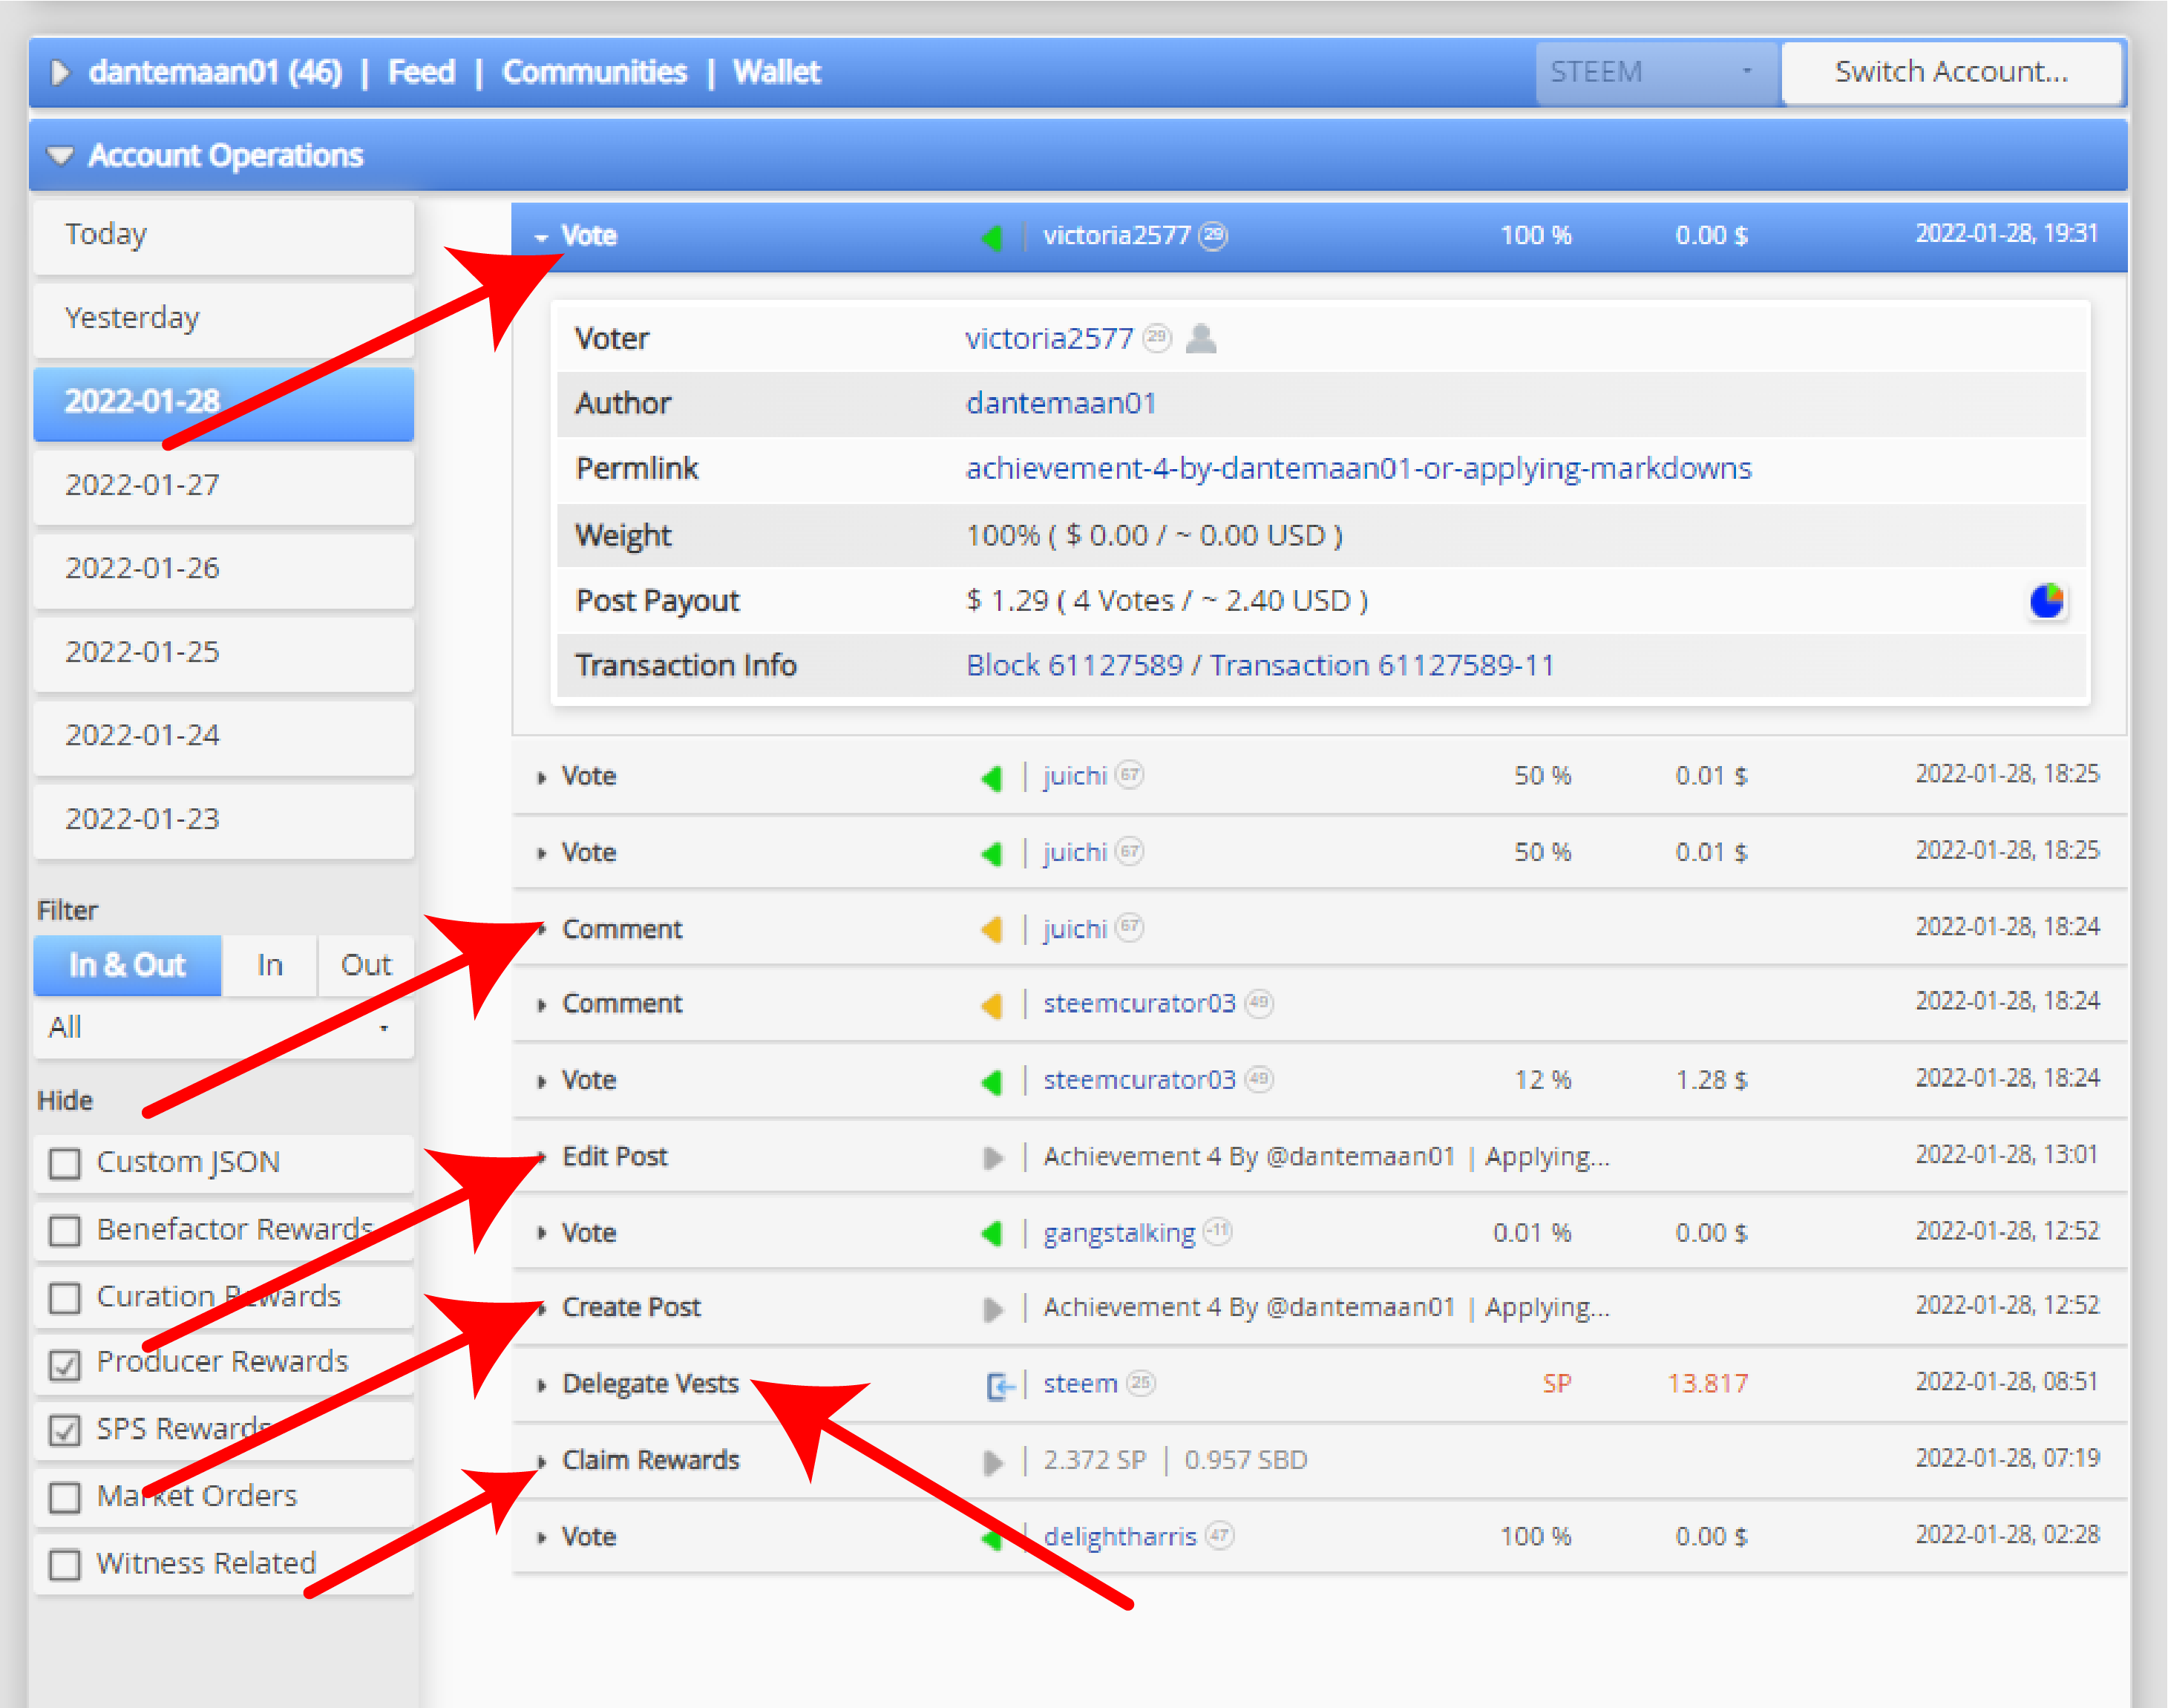Click the dantemaan01 (46) header title
Image resolution: width=2168 pixels, height=1708 pixels.
click(x=215, y=72)
